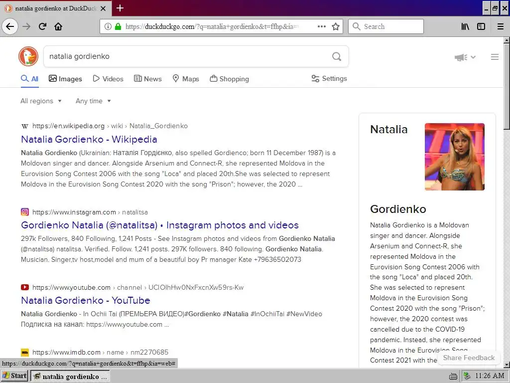Click the page scrollbar up arrow
510x383 pixels.
click(507, 40)
